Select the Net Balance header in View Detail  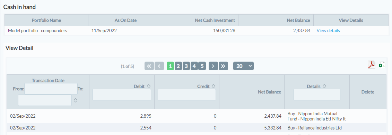pos(270,92)
